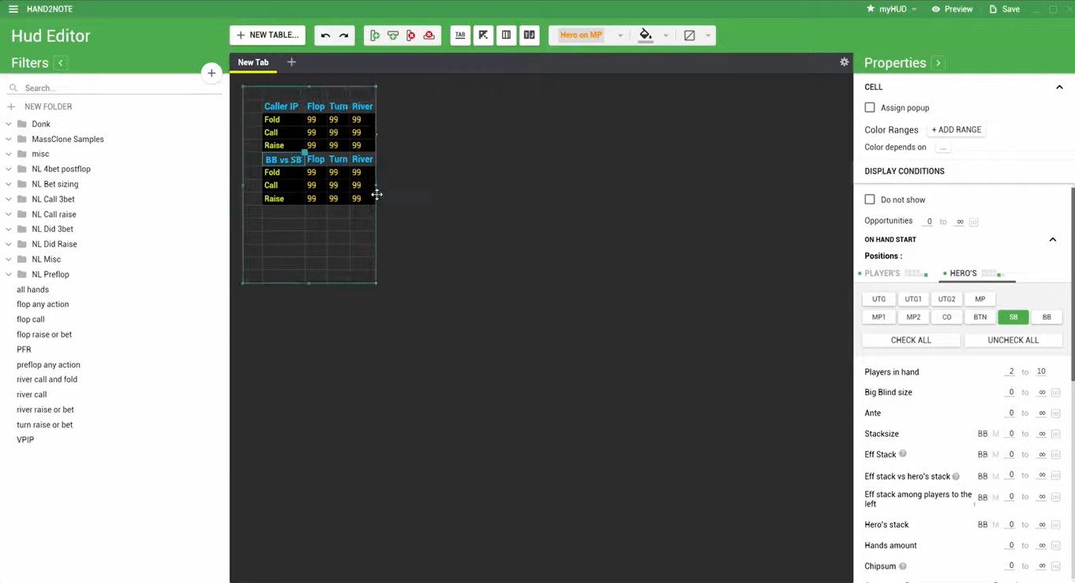This screenshot has width=1075, height=583.
Task: Click the Players in hand minimum field
Action: [x=1010, y=372]
